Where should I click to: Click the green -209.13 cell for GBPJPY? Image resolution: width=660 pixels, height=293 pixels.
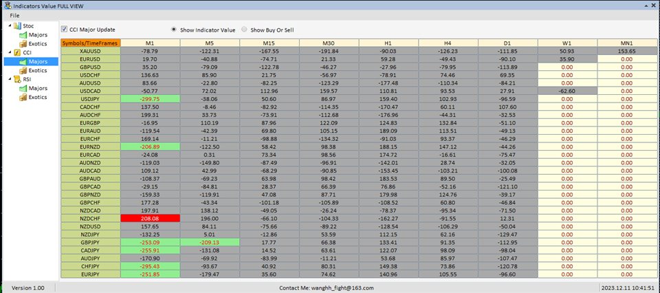point(210,243)
